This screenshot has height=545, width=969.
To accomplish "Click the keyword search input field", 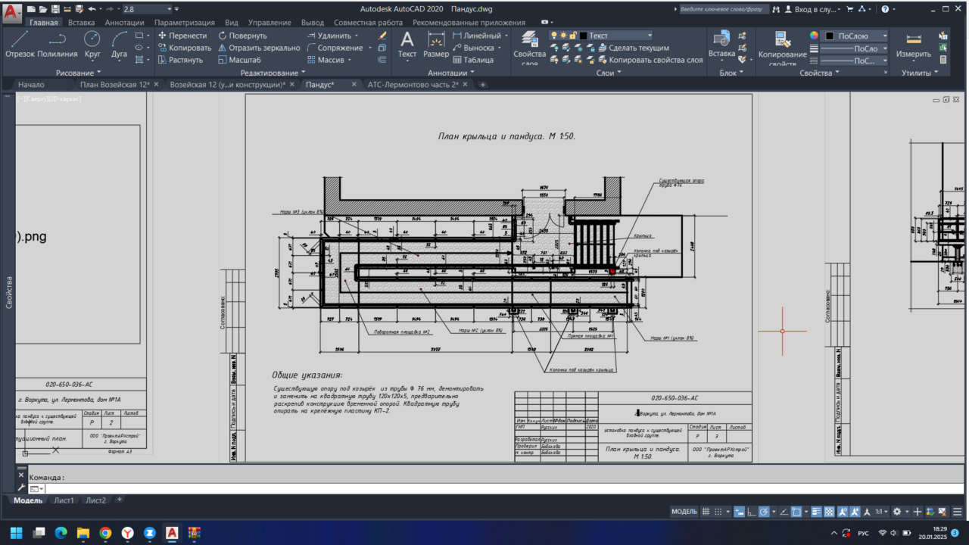I will pos(724,9).
